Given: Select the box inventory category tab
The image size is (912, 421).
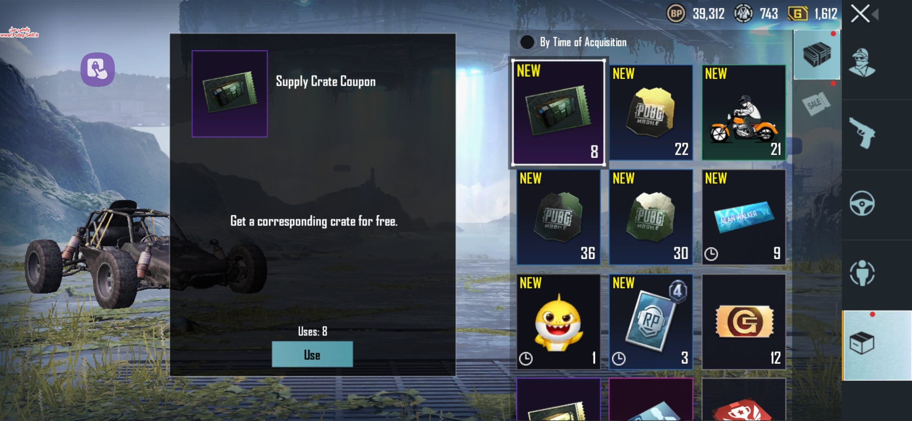Looking at the screenshot, I should [877, 345].
